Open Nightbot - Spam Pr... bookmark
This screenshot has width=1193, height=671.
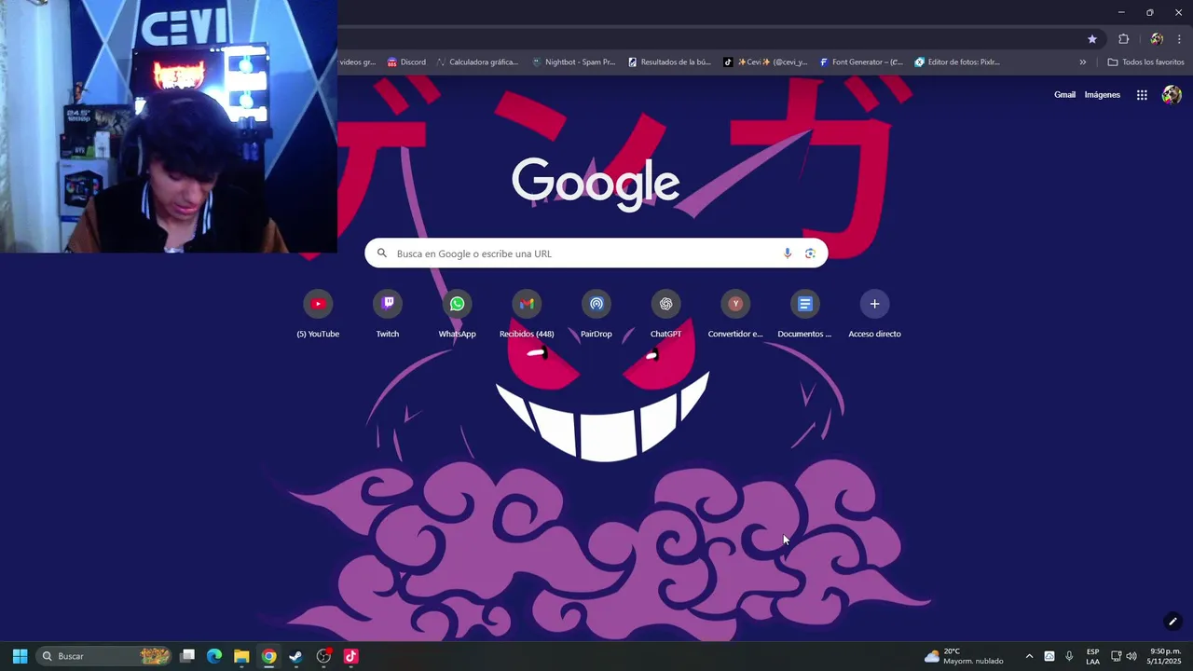tap(574, 62)
